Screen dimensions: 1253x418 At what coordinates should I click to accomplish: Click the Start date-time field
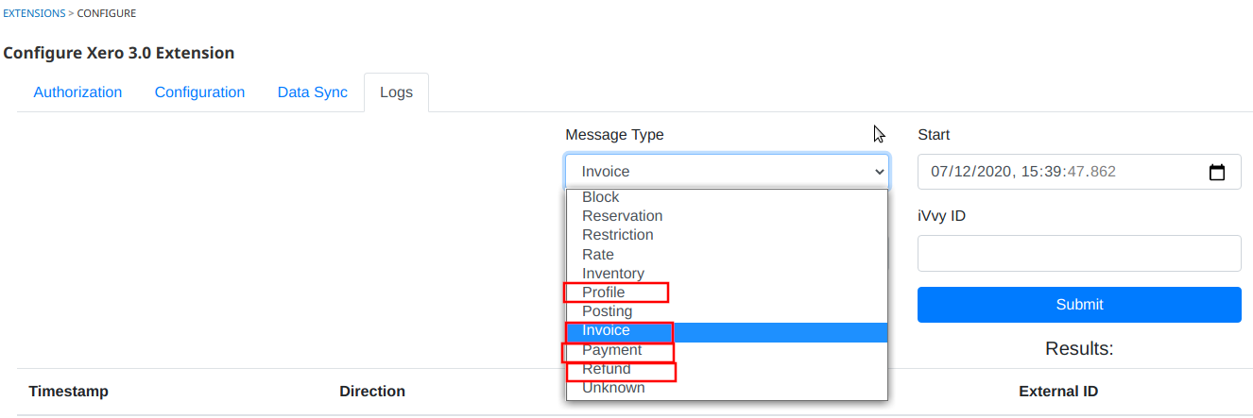(x=1079, y=172)
